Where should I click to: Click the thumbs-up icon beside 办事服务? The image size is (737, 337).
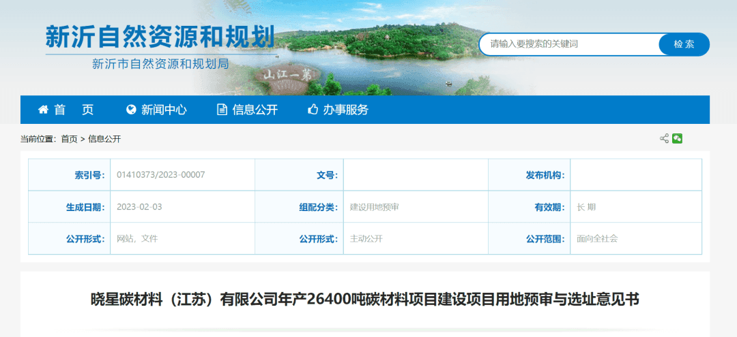313,110
